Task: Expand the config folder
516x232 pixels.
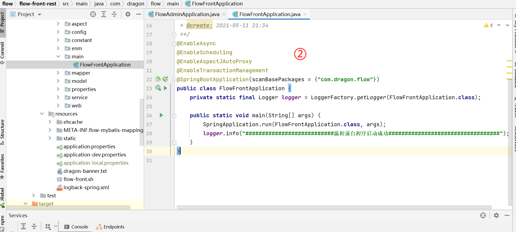Action: pos(58,32)
